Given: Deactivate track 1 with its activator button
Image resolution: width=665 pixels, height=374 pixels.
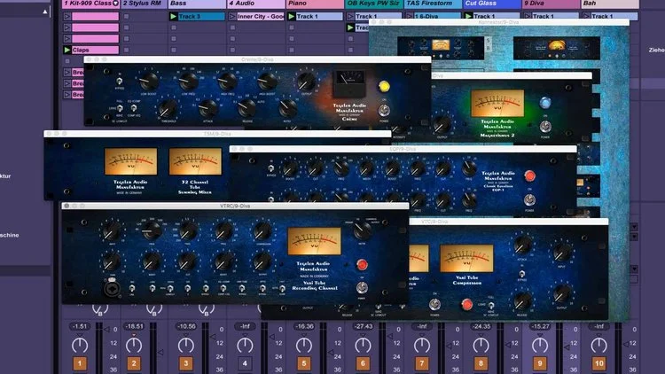Looking at the screenshot, I should pyautogui.click(x=80, y=363).
